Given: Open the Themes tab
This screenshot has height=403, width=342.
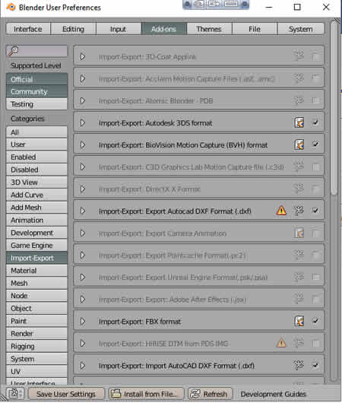Looking at the screenshot, I should (209, 29).
